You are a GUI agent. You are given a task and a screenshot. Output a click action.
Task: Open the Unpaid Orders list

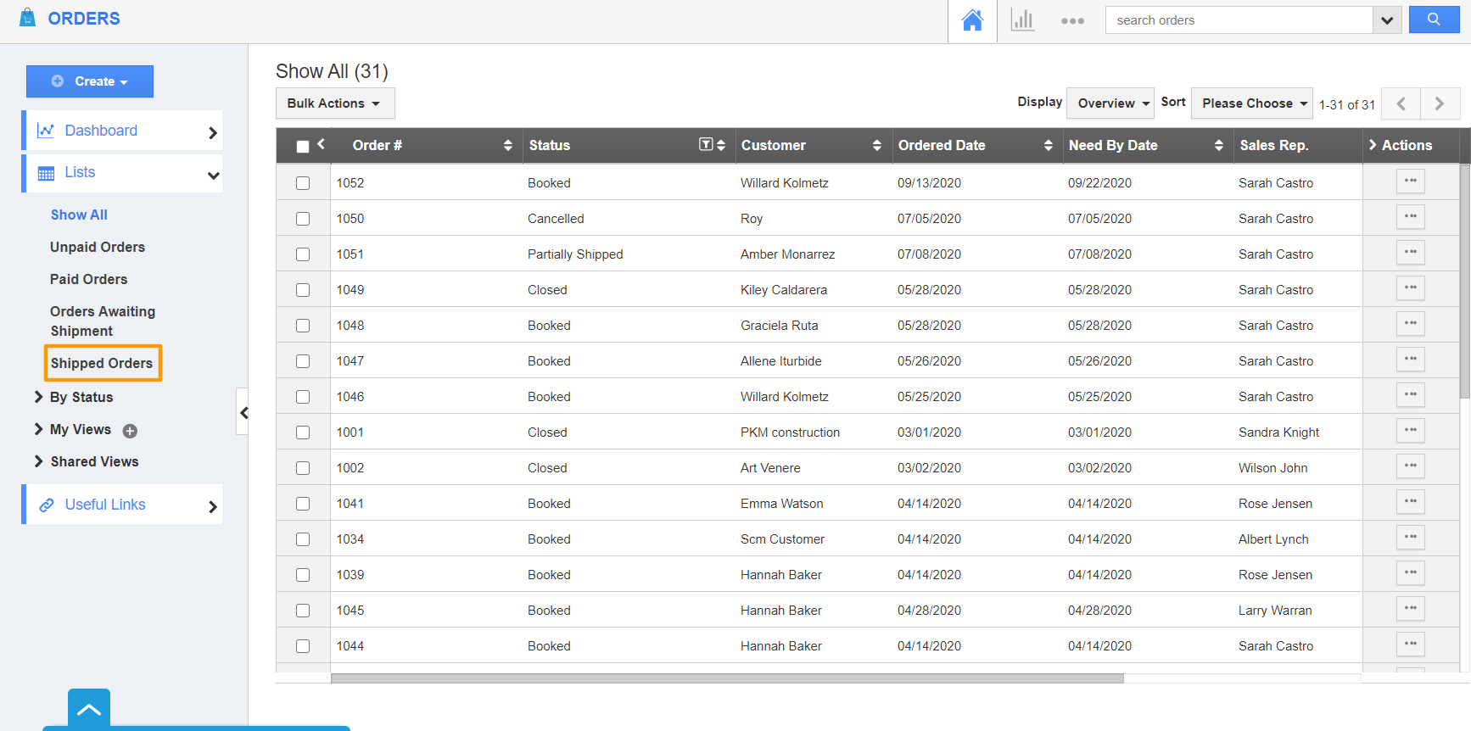[98, 247]
